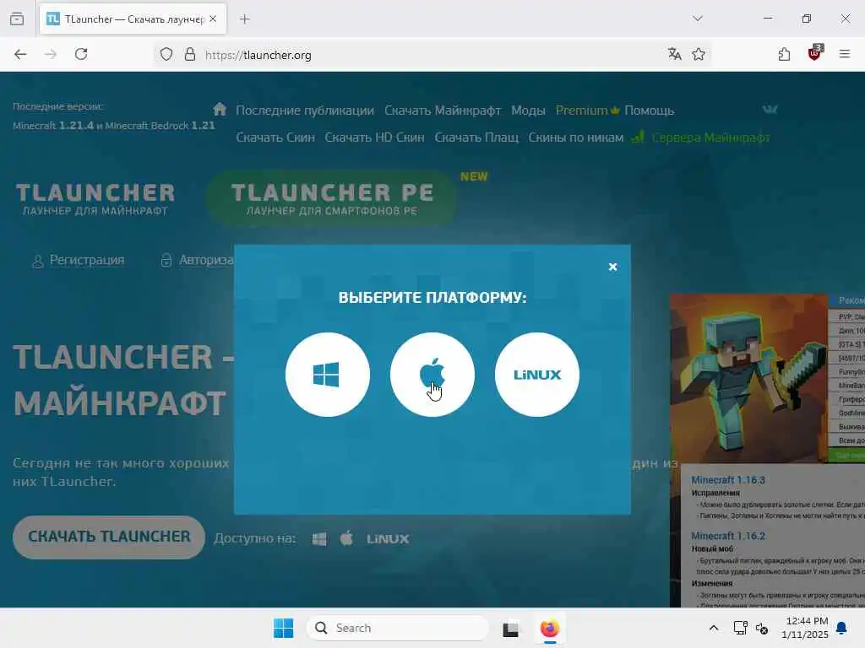The width and height of the screenshot is (865, 648).
Task: Choose the Apple macOS platform in the dialog
Action: tap(432, 375)
